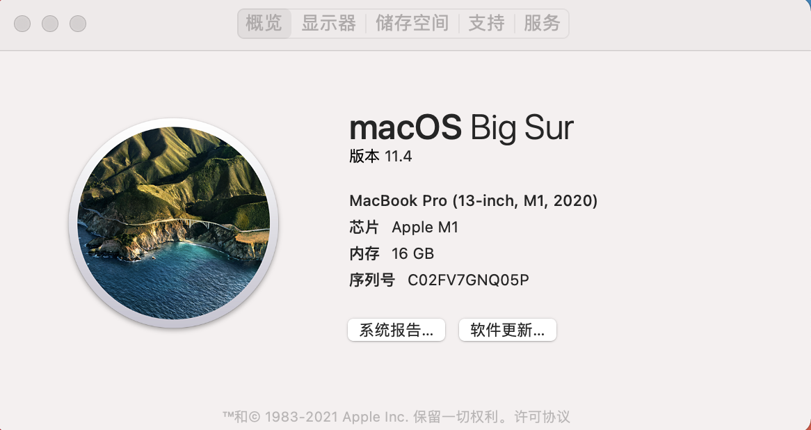Open the 显示器 tab
This screenshot has width=811, height=430.
[328, 23]
